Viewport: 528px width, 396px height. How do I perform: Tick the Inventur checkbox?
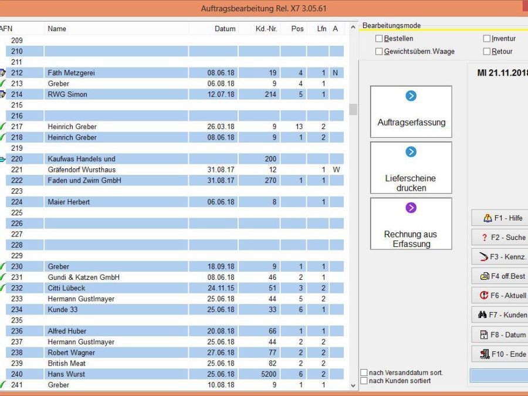tap(486, 39)
